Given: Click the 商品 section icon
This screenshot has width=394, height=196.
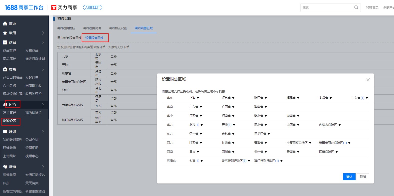Looking at the screenshot, I should 5,42.
